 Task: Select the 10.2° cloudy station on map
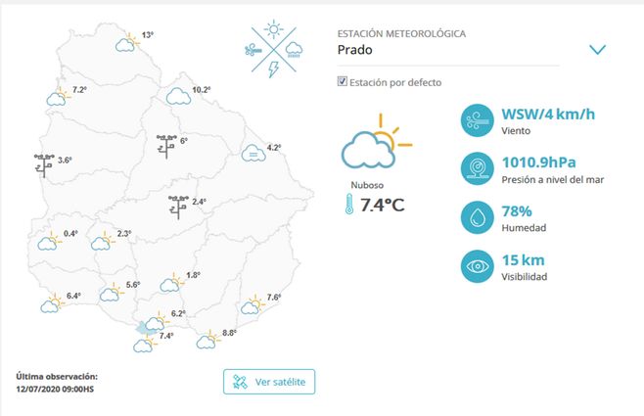[x=178, y=96]
